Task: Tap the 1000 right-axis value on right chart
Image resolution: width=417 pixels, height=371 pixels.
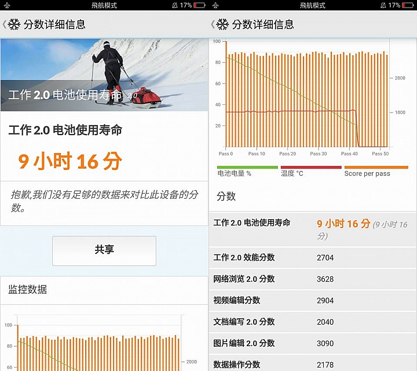Action: pos(400,112)
